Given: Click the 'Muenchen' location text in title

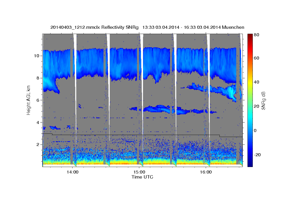Looking at the screenshot, I should coord(233,27).
